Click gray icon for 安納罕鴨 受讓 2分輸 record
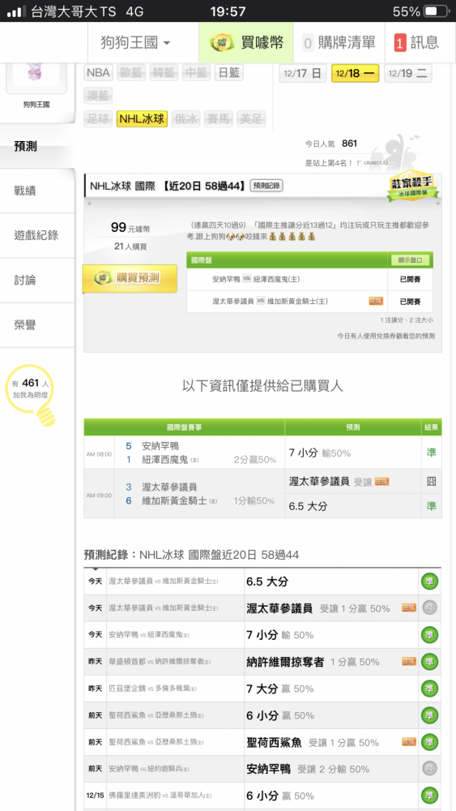Screen dimensions: 456x811 tap(429, 769)
